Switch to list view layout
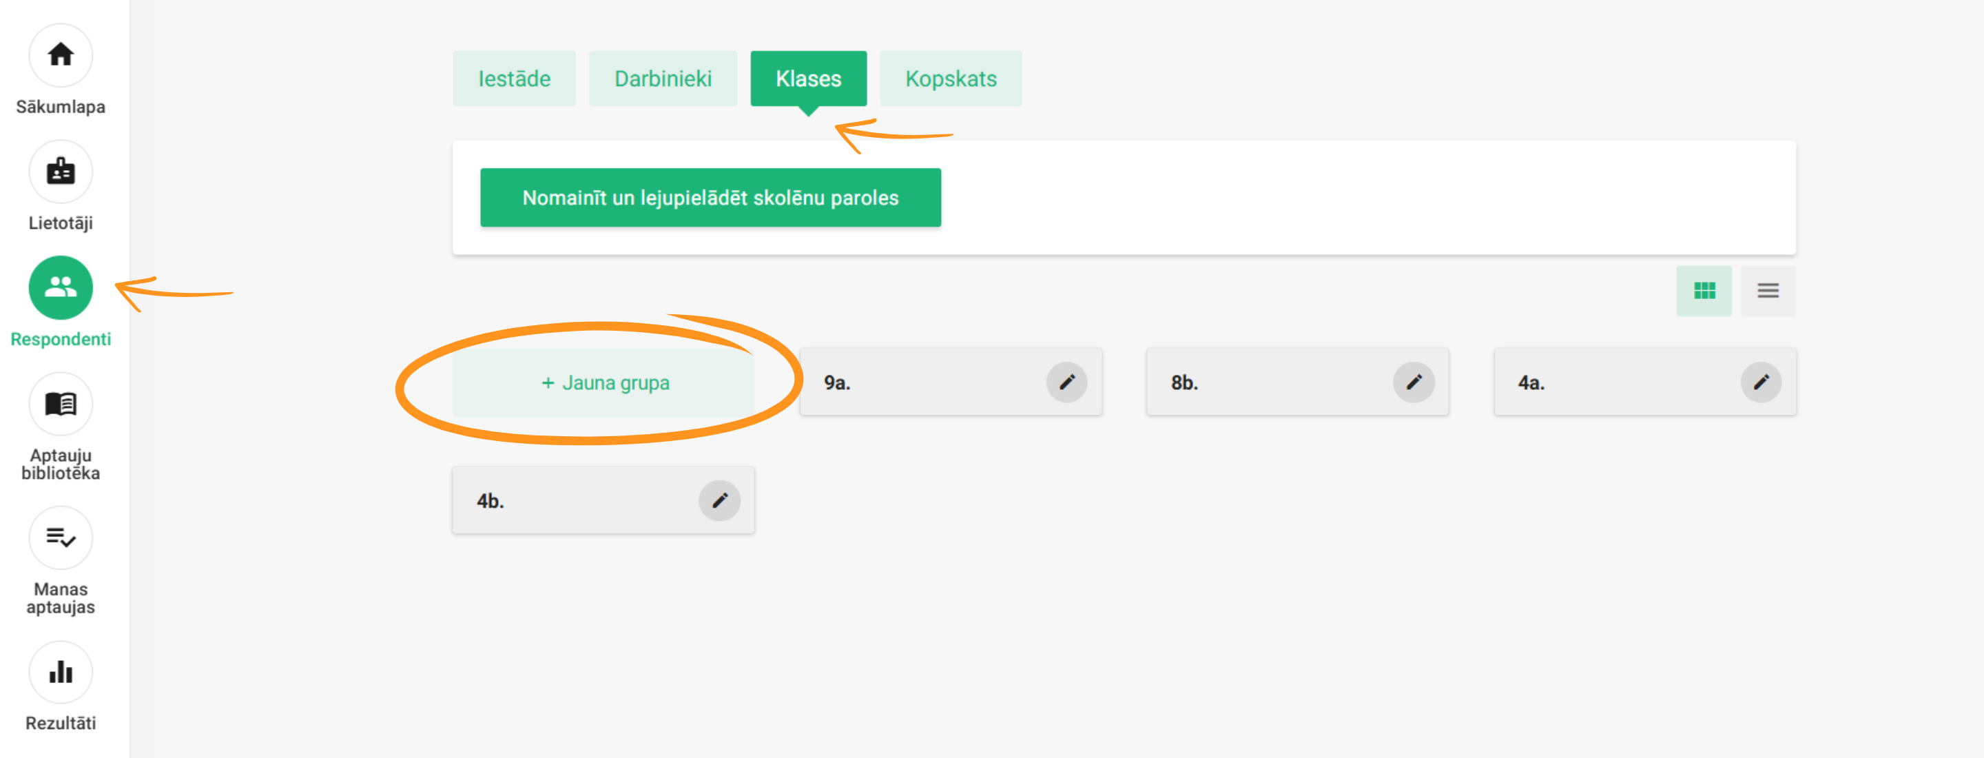 (x=1768, y=290)
